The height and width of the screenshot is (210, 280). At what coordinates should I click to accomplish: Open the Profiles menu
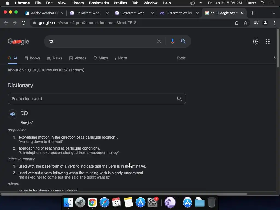[120, 3]
